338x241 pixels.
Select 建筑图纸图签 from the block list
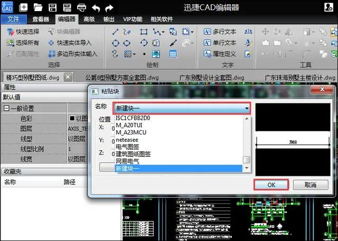(x=179, y=154)
